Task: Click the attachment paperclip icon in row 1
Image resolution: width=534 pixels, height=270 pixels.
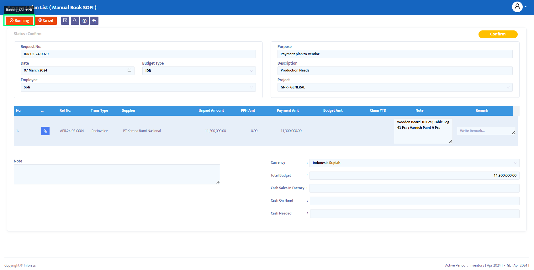Action: click(45, 131)
